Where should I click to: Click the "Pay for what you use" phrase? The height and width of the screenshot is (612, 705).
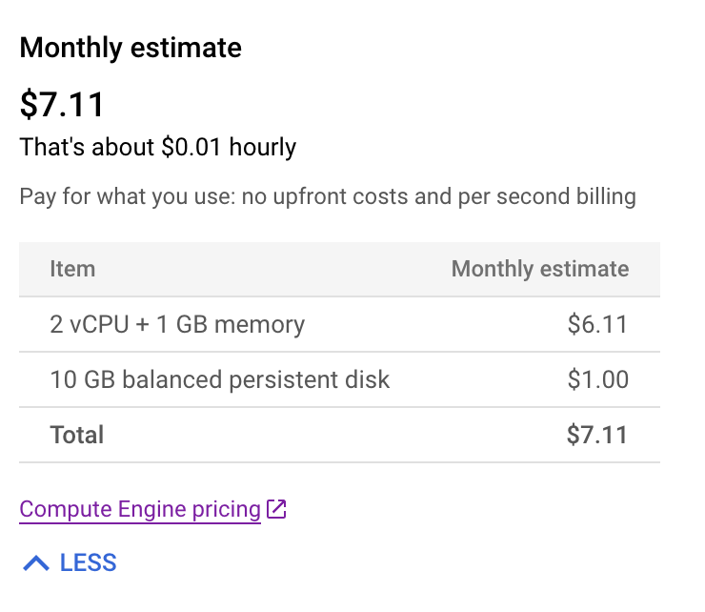pyautogui.click(x=117, y=197)
